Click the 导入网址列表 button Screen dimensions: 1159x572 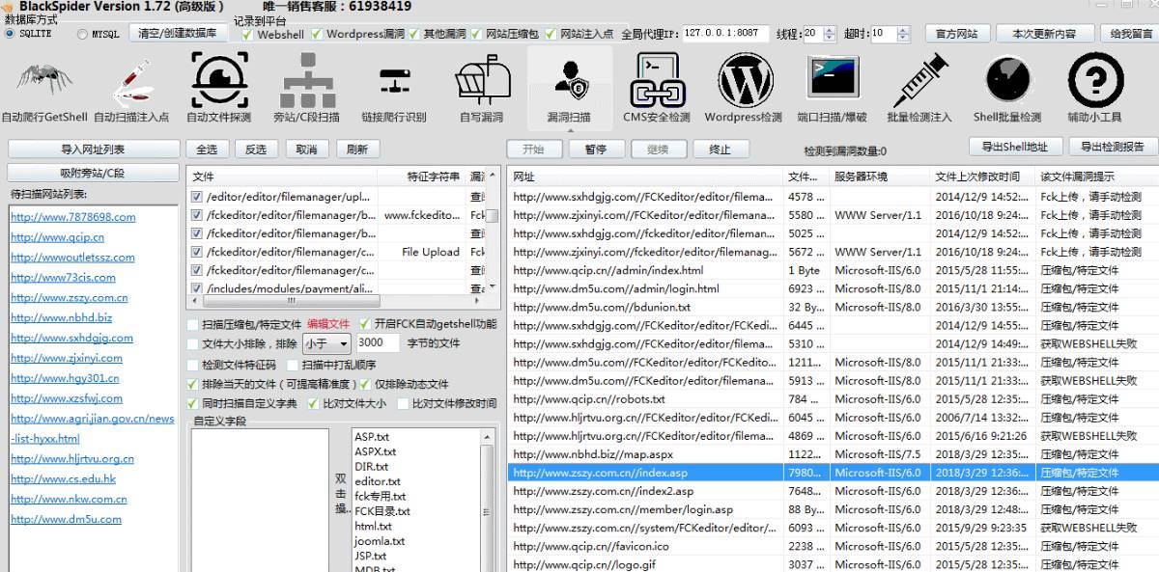[x=93, y=150]
